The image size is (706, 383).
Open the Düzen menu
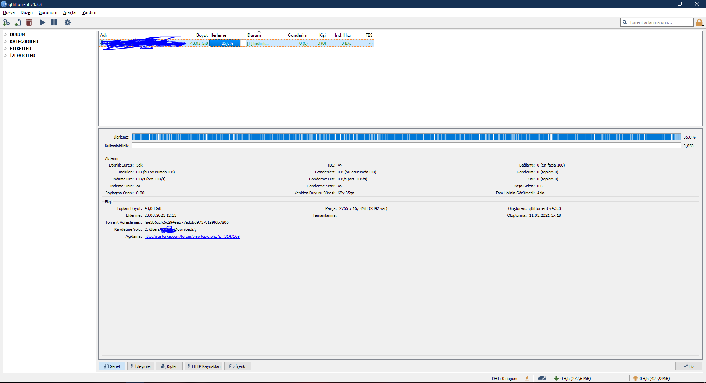26,12
